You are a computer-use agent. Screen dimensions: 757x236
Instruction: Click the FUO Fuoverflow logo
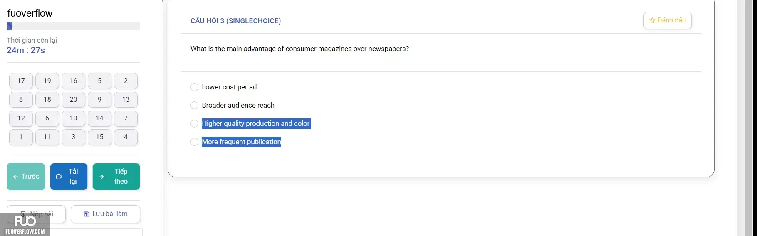tap(25, 224)
